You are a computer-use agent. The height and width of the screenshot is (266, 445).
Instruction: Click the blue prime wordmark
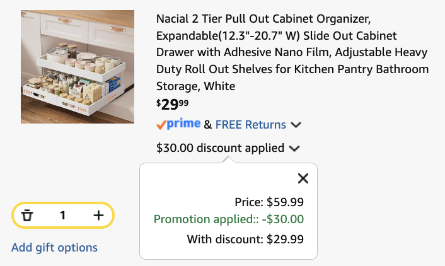click(183, 124)
